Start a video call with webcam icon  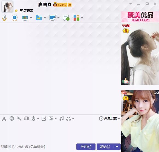pyautogui.click(x=15, y=18)
